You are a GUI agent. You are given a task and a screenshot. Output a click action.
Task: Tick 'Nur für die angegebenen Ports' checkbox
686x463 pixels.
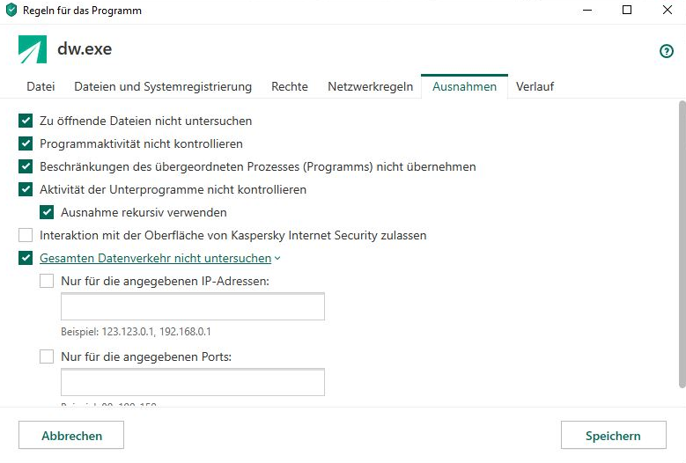(47, 356)
